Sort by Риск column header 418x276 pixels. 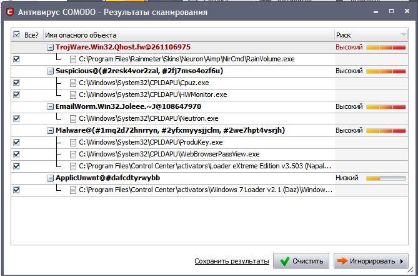pos(369,35)
